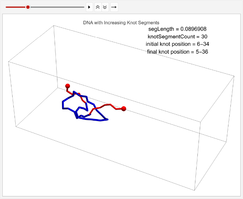Click the right red sphere endpoint
The width and height of the screenshot is (243, 199).
(123, 109)
